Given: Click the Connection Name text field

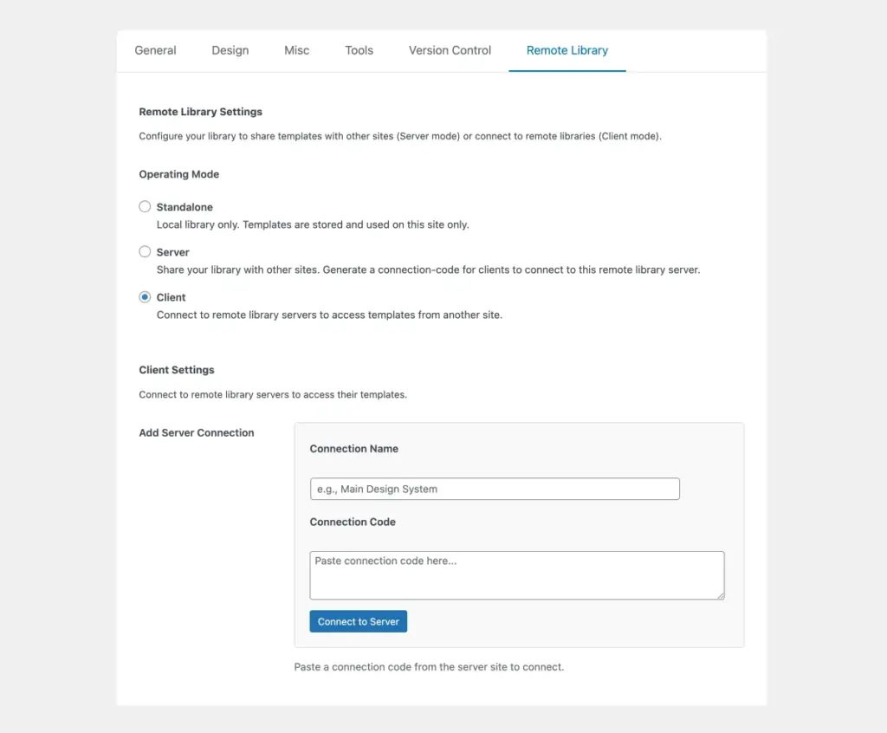Looking at the screenshot, I should 495,489.
